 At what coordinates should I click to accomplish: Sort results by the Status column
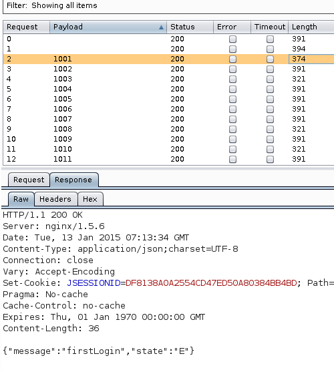pos(190,27)
